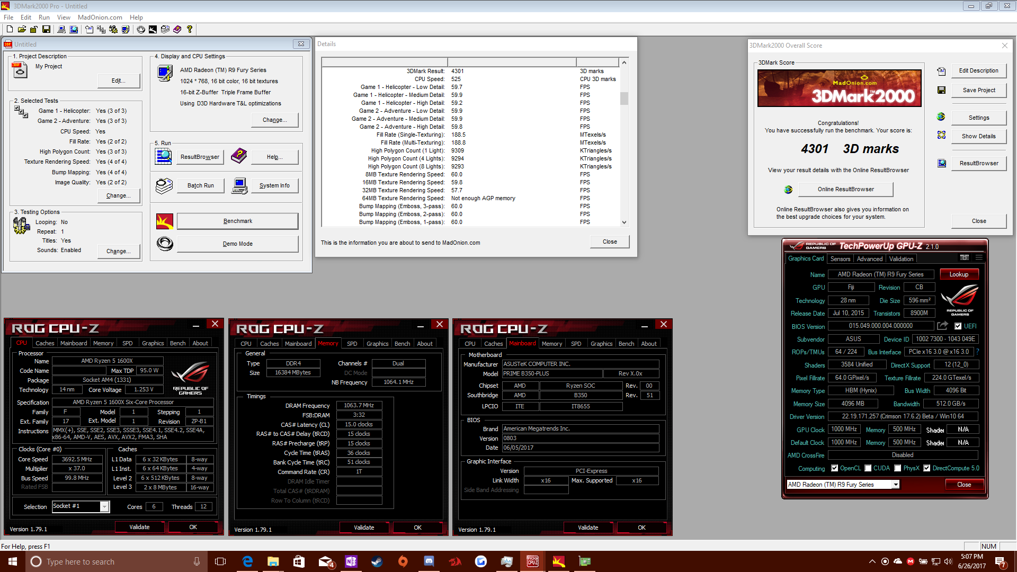Open the Socket #1 selection dropdown in CPU-Z
Viewport: 1017px width, 572px height.
pyautogui.click(x=104, y=507)
